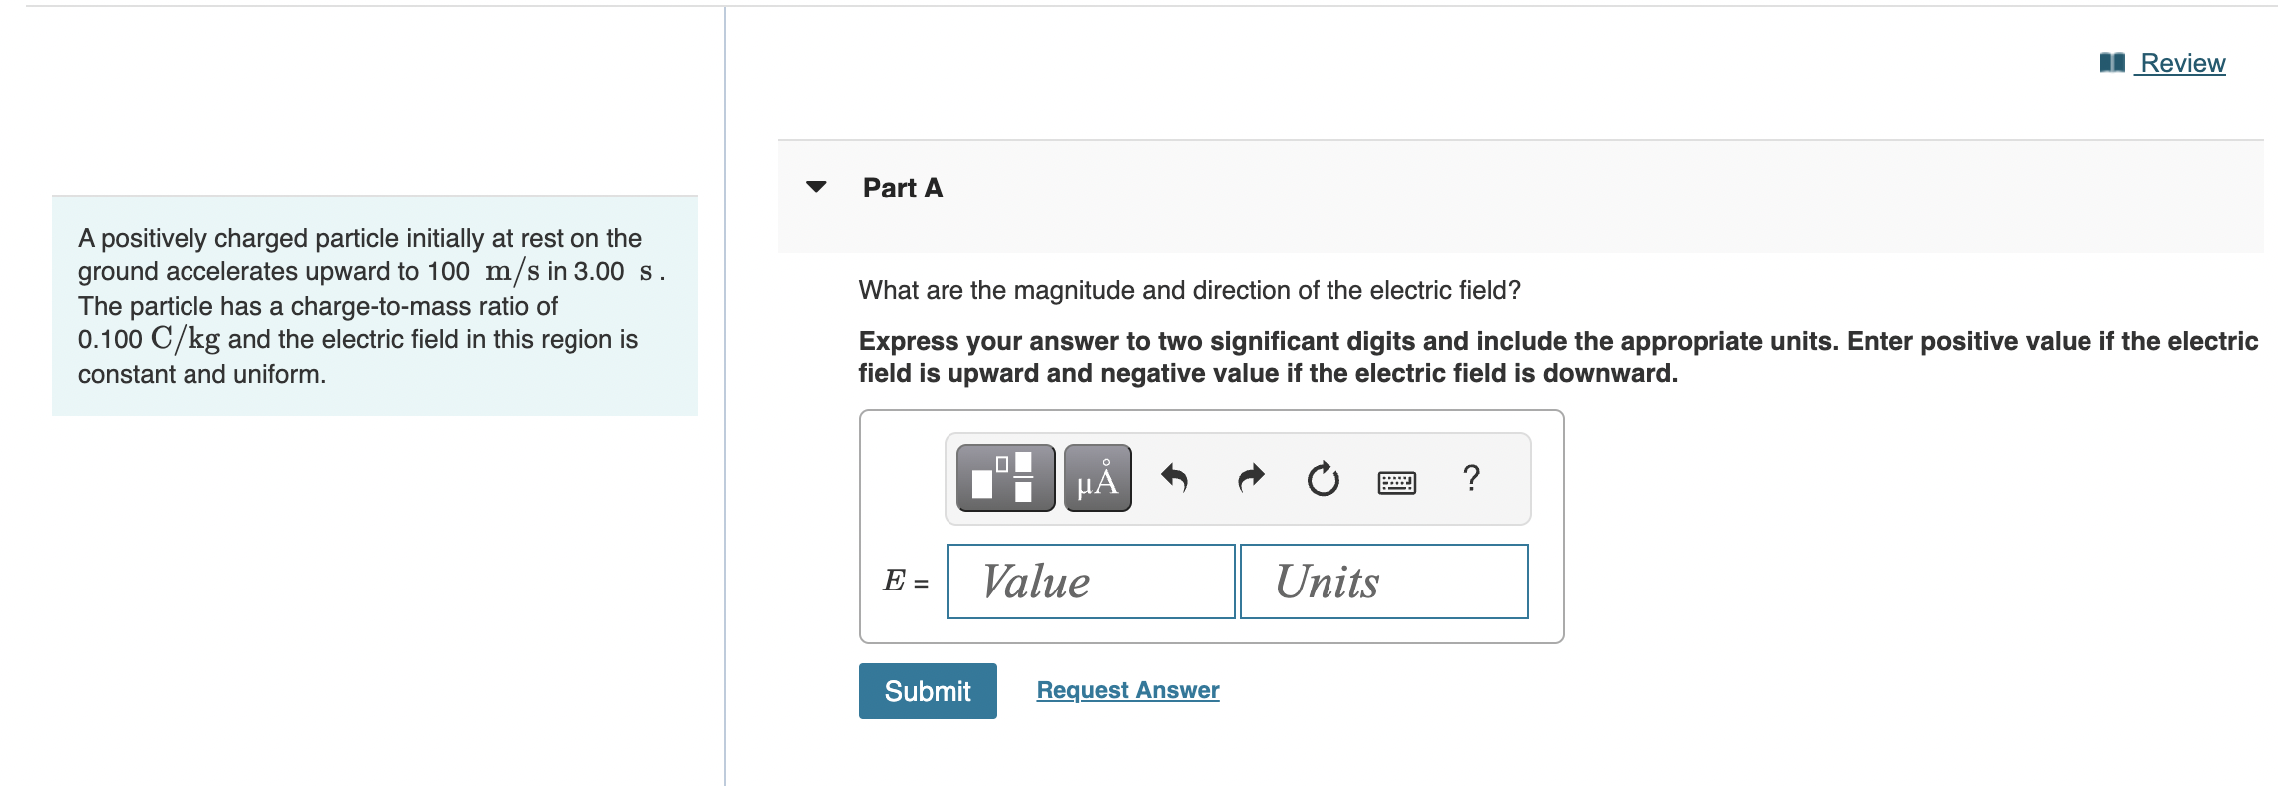The image size is (2278, 786).
Task: Click inside the Units field
Action: coord(1382,581)
